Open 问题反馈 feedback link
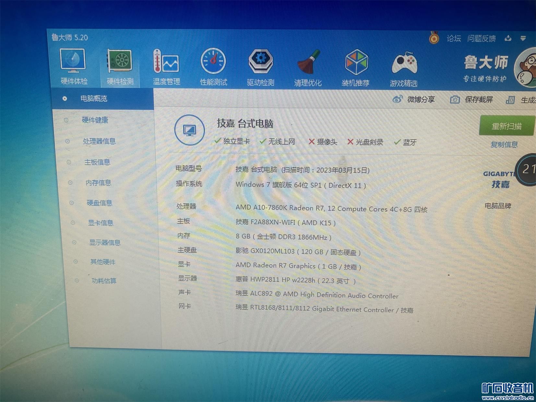The image size is (536, 402). 482,39
